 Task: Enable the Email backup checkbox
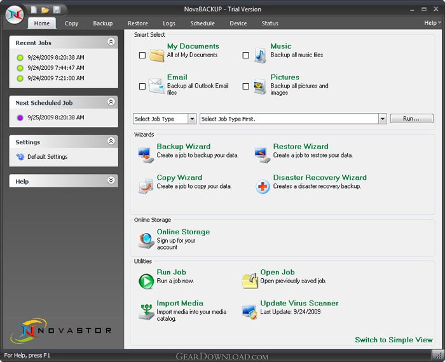pyautogui.click(x=142, y=86)
